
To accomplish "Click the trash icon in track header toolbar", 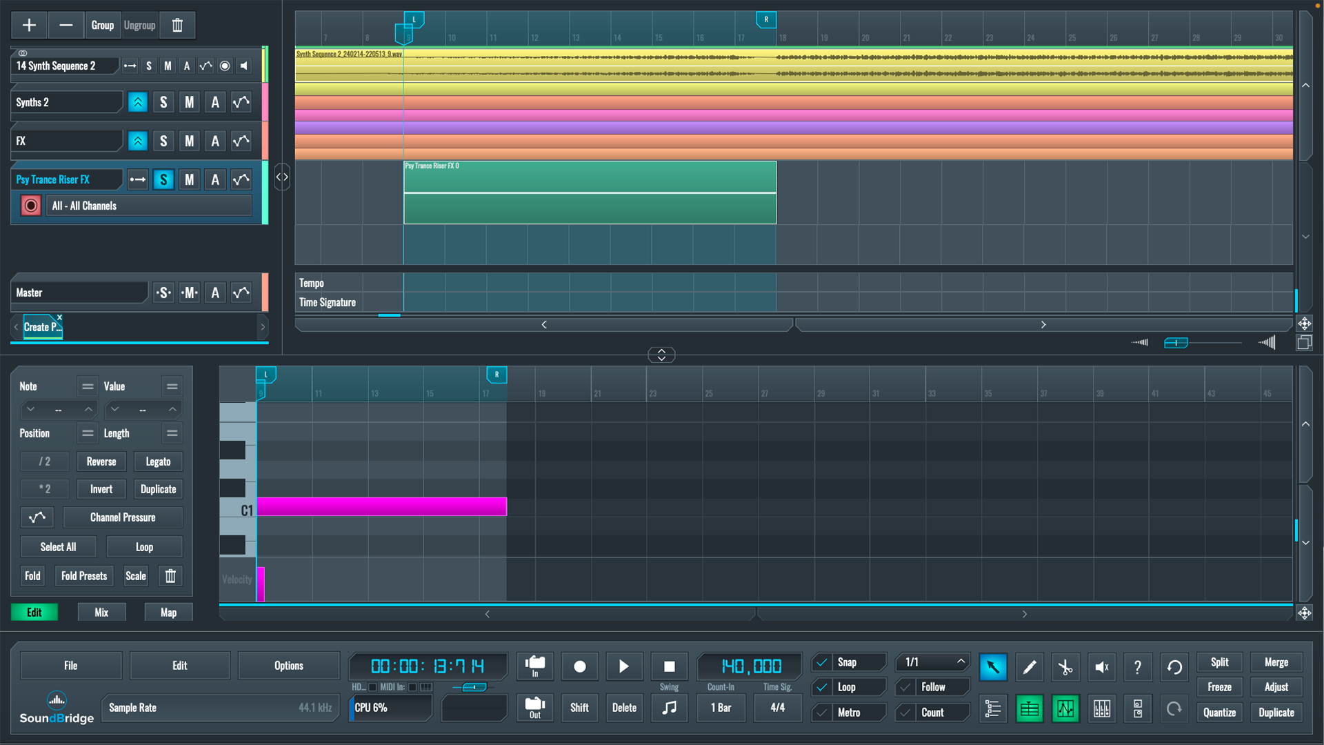I will tap(177, 26).
